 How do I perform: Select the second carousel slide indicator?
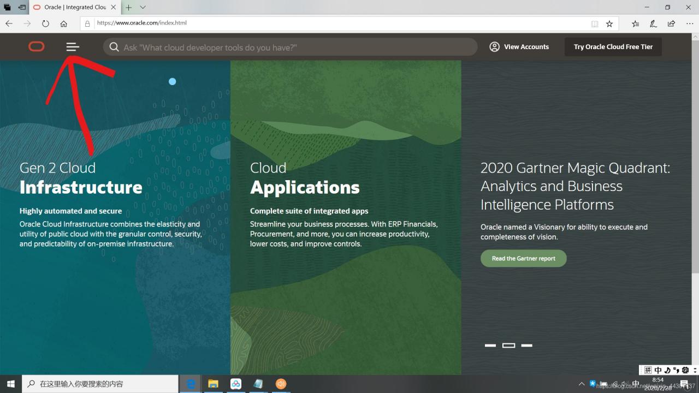pyautogui.click(x=509, y=346)
